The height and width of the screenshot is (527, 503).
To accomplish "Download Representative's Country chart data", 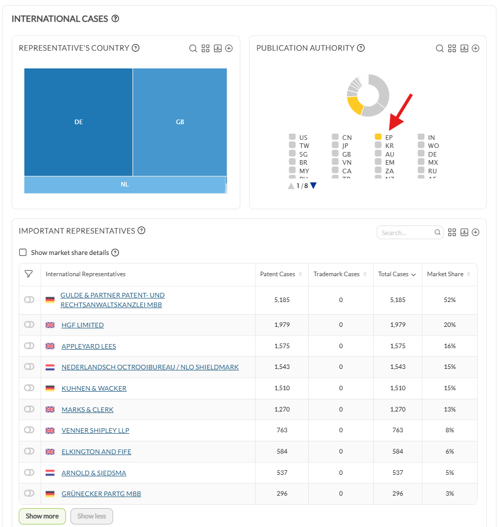I will pyautogui.click(x=218, y=49).
